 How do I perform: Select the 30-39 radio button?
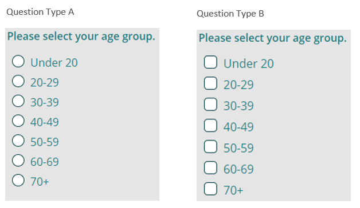(x=18, y=101)
